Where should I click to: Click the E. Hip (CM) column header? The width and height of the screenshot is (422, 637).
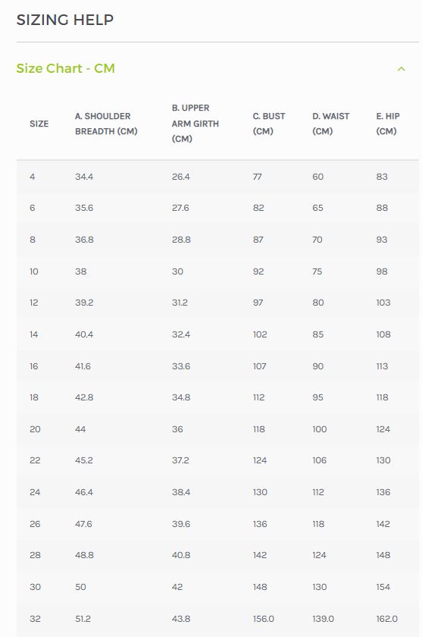(x=388, y=124)
